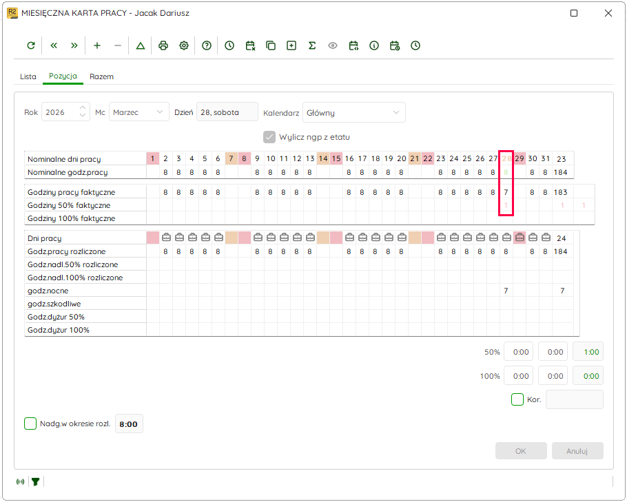Viewport: 627px width, 502px height.
Task: Click the calendar with code-arrows icon
Action: (353, 45)
